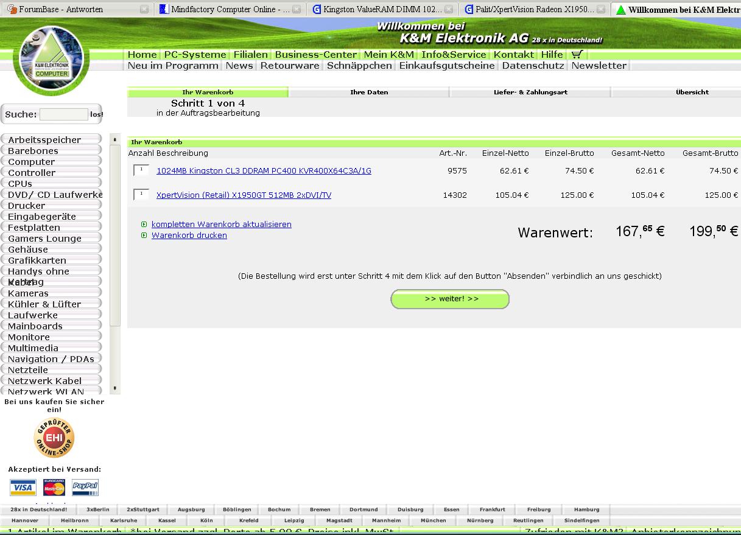Click the '>> weiter! >>' button
The image size is (741, 535).
tap(450, 299)
